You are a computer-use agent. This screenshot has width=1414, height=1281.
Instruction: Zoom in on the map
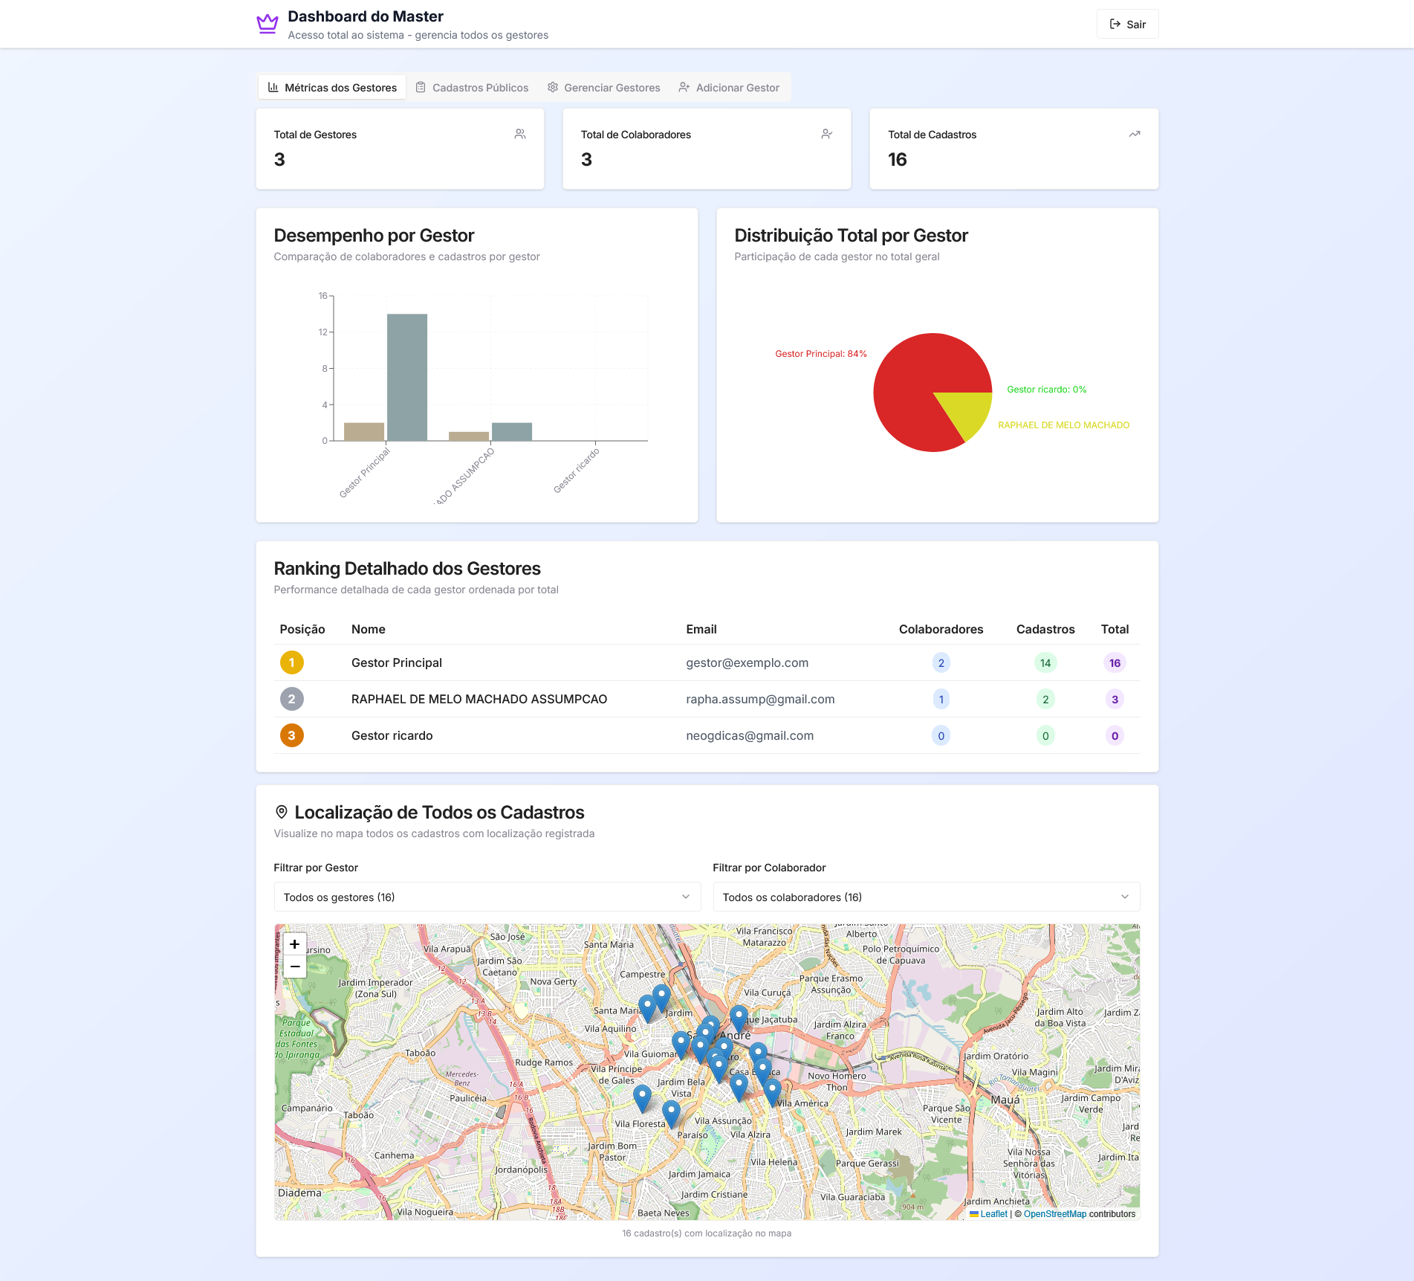pos(295,944)
